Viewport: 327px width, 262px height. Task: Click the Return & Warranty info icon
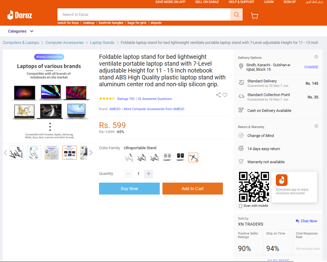point(316,126)
